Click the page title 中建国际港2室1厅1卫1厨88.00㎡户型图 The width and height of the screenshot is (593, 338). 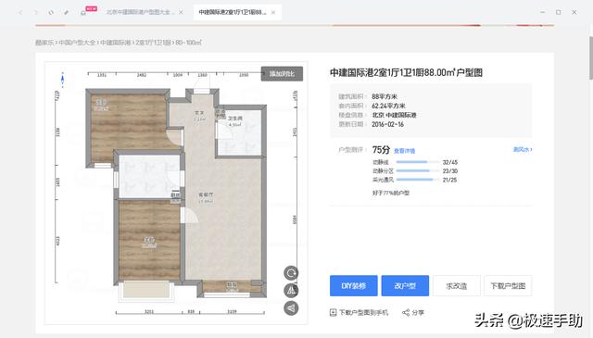tap(406, 72)
